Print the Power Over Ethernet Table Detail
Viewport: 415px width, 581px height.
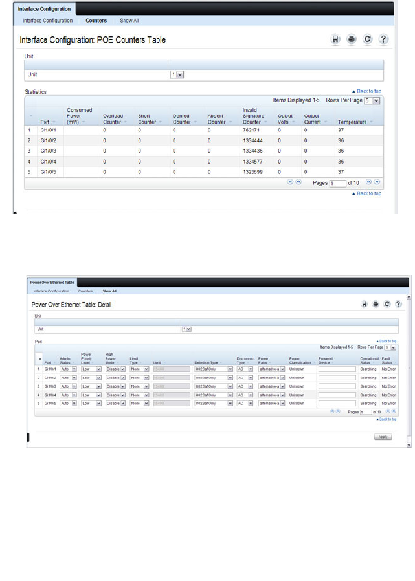click(376, 304)
